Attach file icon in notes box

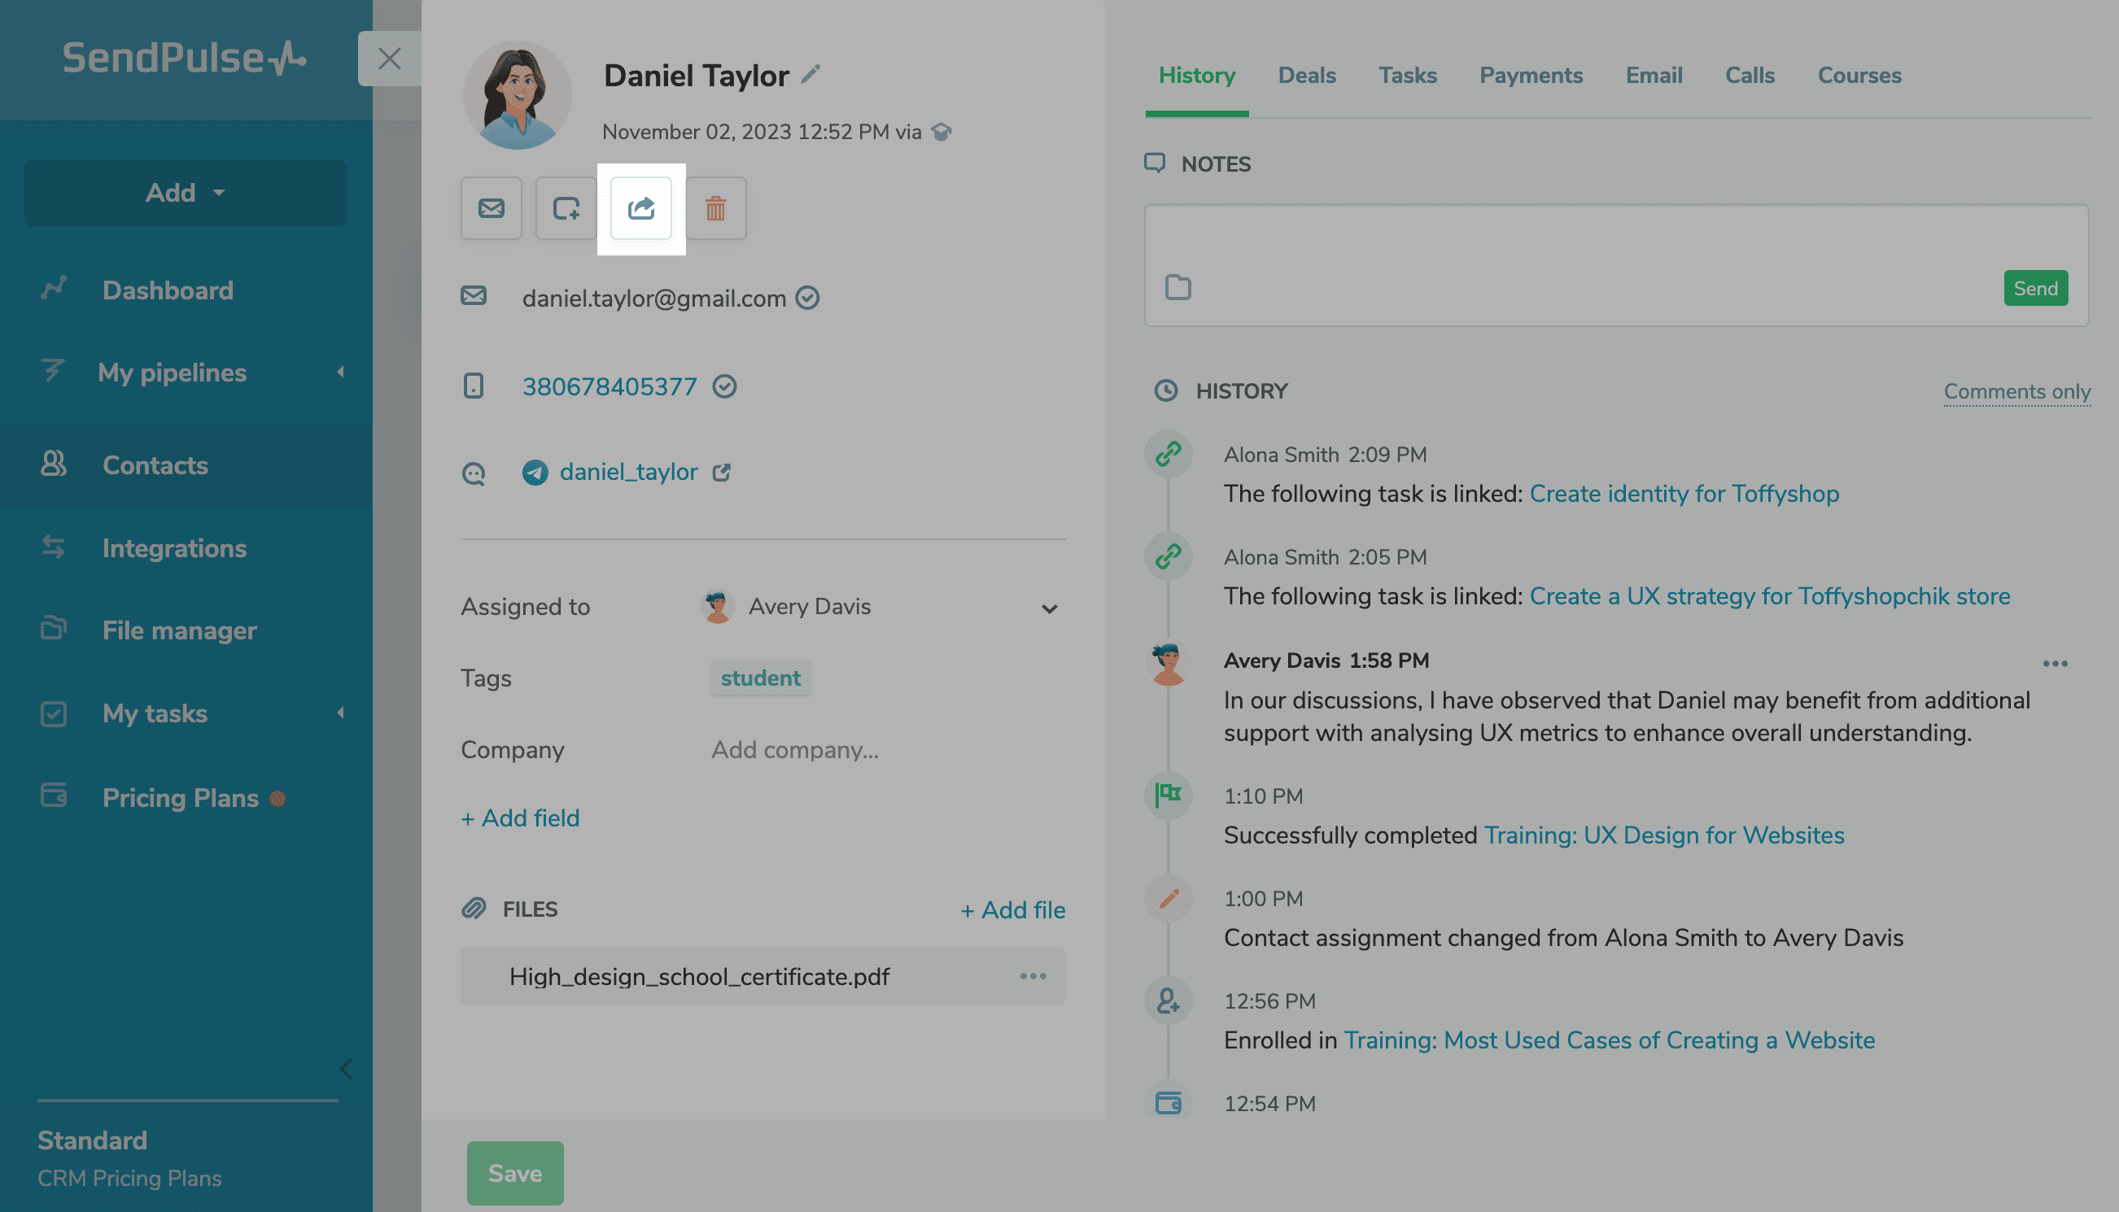point(1178,288)
